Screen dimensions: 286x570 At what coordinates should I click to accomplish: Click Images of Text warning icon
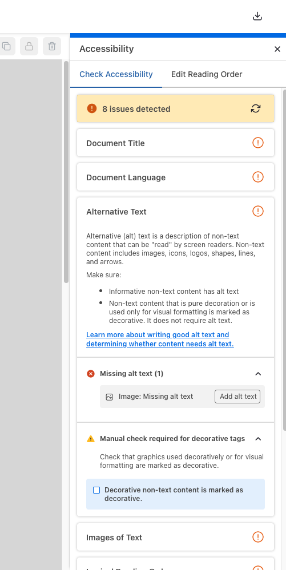click(x=258, y=537)
